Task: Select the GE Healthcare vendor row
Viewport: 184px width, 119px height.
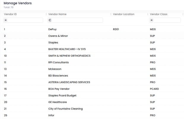Action: coord(58,102)
